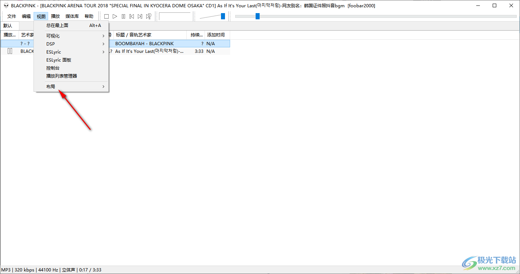Click the MP3 codec entry in status bar
The height and width of the screenshot is (274, 520).
point(7,270)
